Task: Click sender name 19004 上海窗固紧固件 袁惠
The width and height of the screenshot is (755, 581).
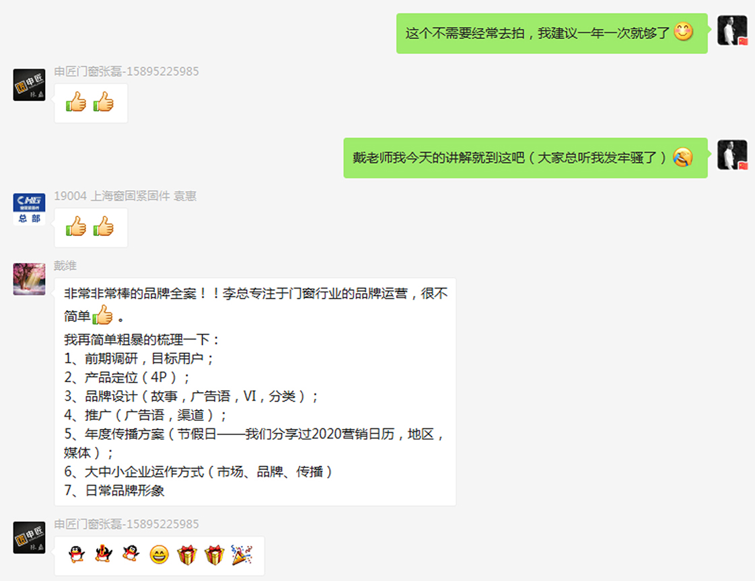Action: (125, 196)
